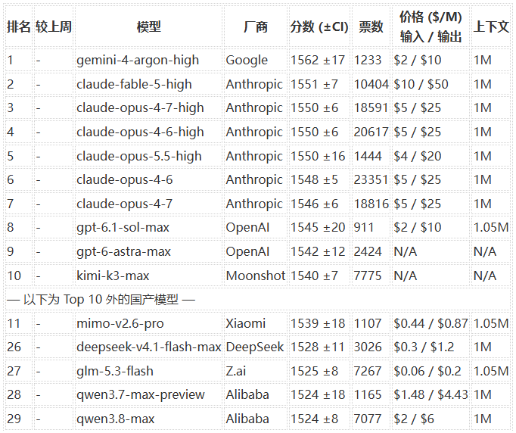Select the votes value 10404

click(371, 84)
